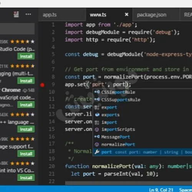Click the exports module icon
The width and height of the screenshot is (192, 192).
97,115
